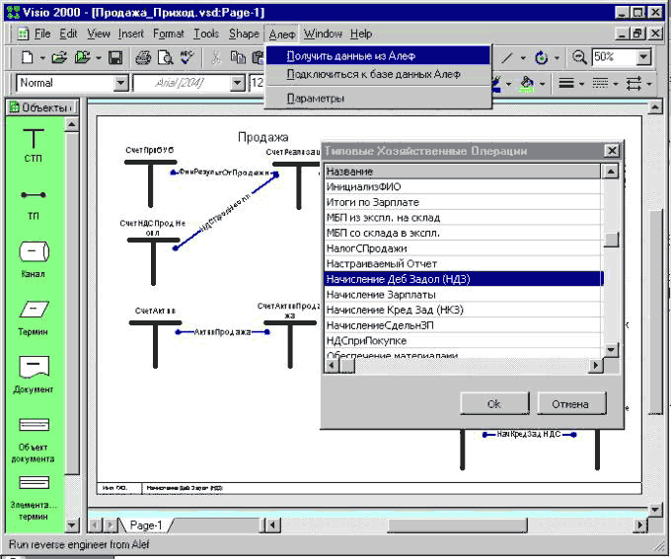Confirm with the Ok button

pos(494,404)
